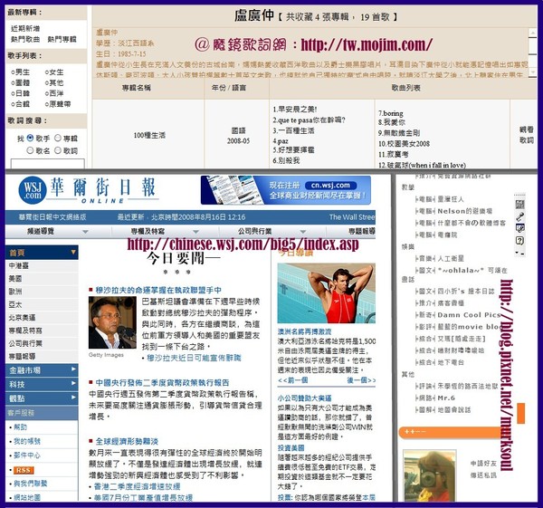Open 亞太 in the WSJ sidebar
This screenshot has width=543, height=508.
[15, 304]
